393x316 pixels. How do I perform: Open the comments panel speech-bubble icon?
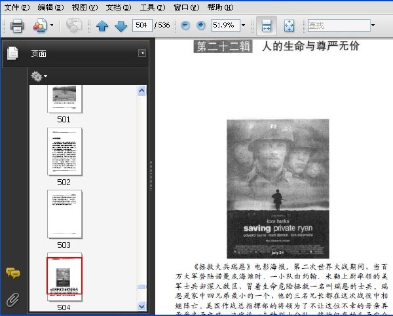coord(13,273)
